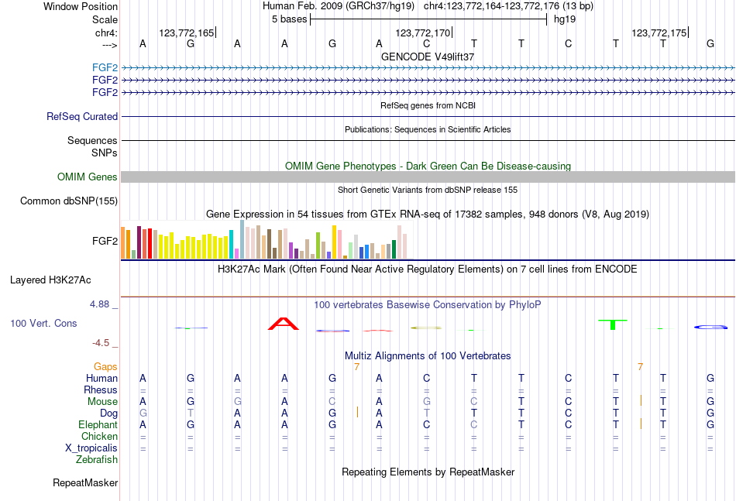Click the large red A PhyloP logo

coord(283,324)
